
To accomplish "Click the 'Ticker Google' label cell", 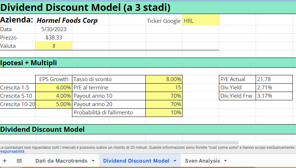I will [x=164, y=20].
